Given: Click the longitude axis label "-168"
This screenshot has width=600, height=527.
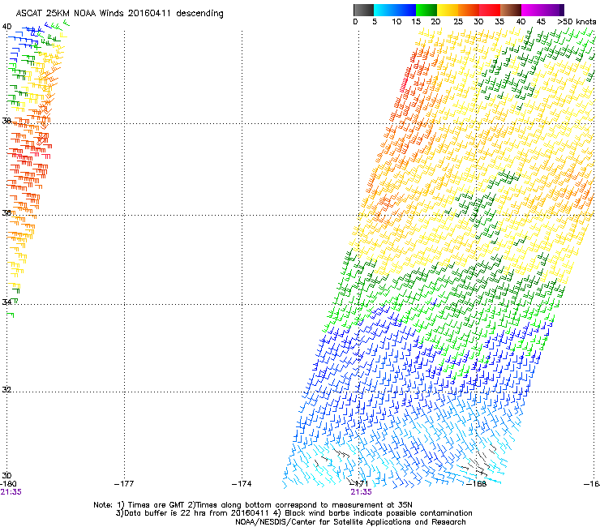Looking at the screenshot, I should point(477,484).
